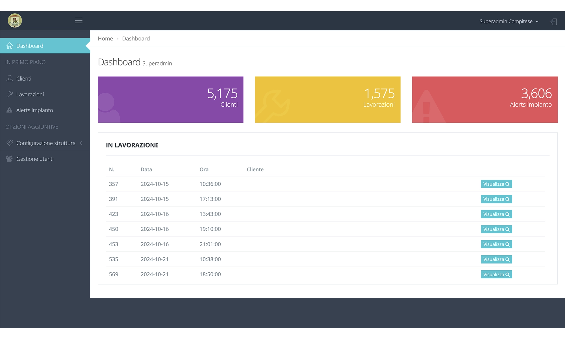Screen dimensions: 565x339
Task: Click the Cliente column header
Action: pos(255,169)
